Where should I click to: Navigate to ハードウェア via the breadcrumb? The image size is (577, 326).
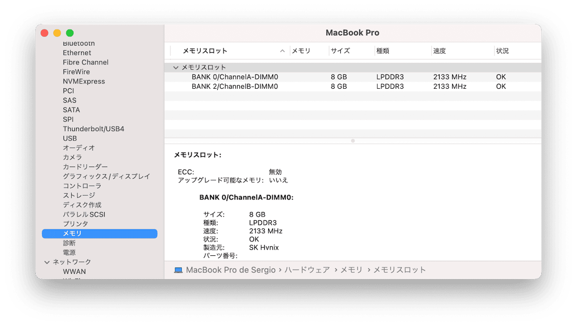307,270
